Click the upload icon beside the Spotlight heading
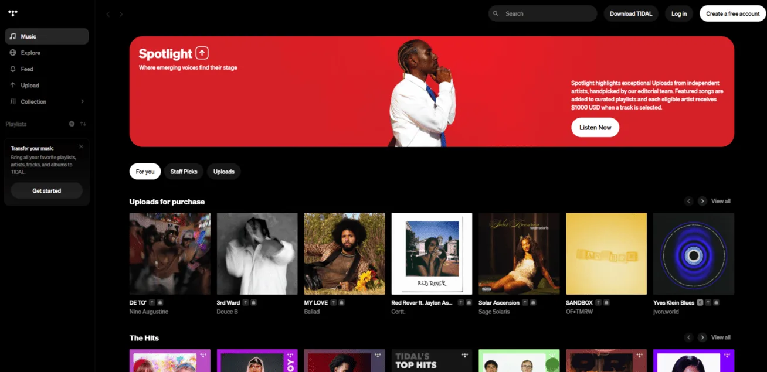This screenshot has width=767, height=372. pyautogui.click(x=202, y=53)
